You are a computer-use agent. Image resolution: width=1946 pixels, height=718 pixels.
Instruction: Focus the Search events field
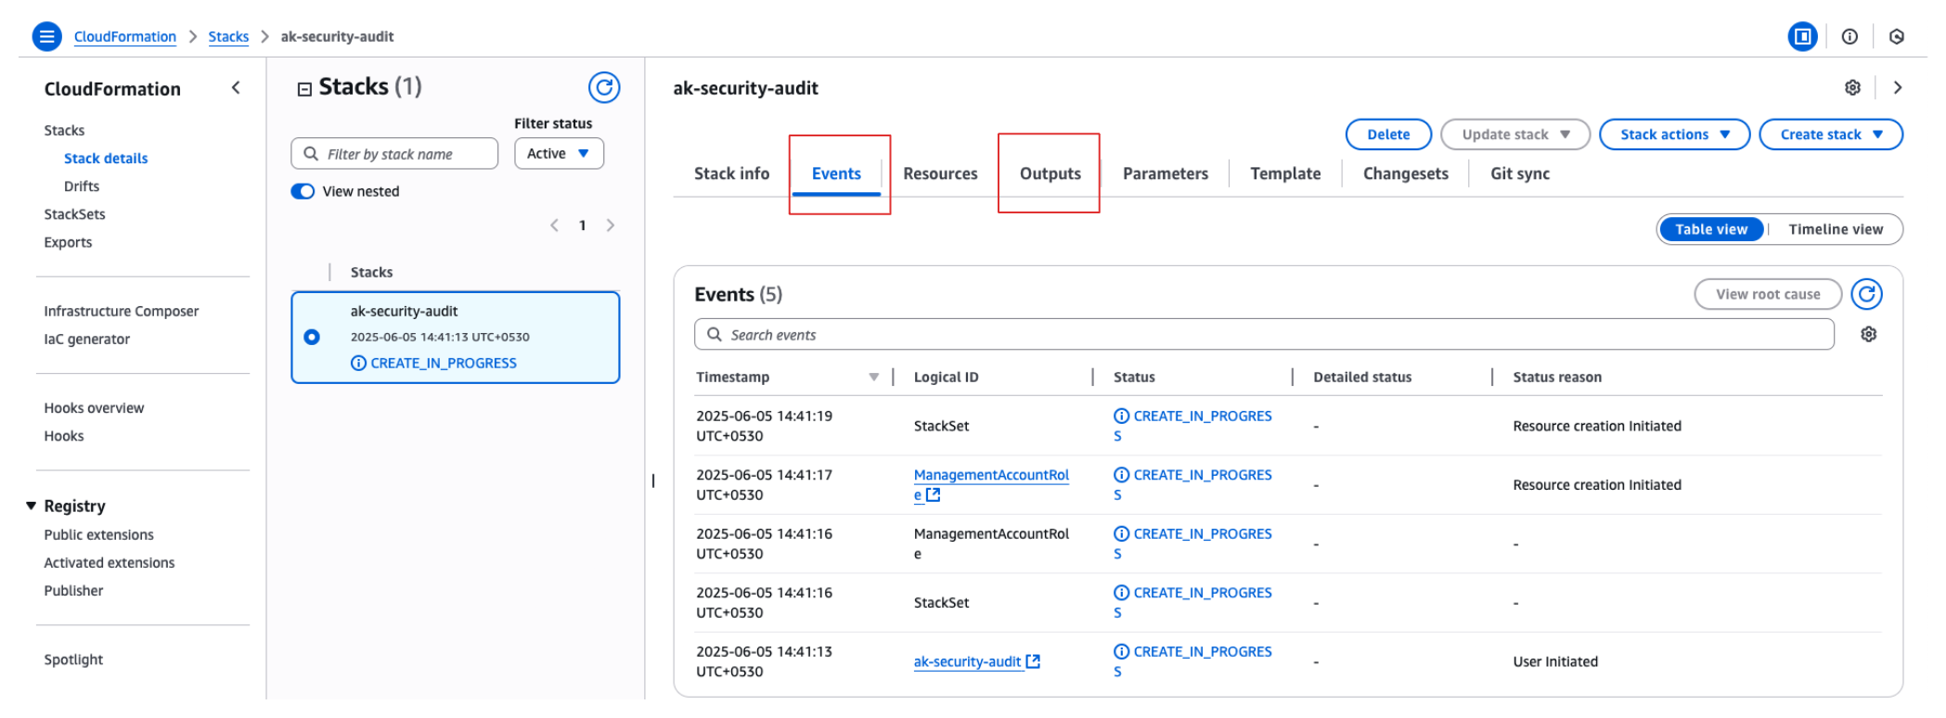(x=1264, y=334)
